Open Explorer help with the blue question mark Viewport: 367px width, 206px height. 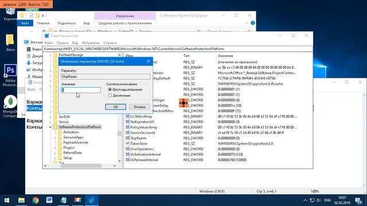coord(253,23)
